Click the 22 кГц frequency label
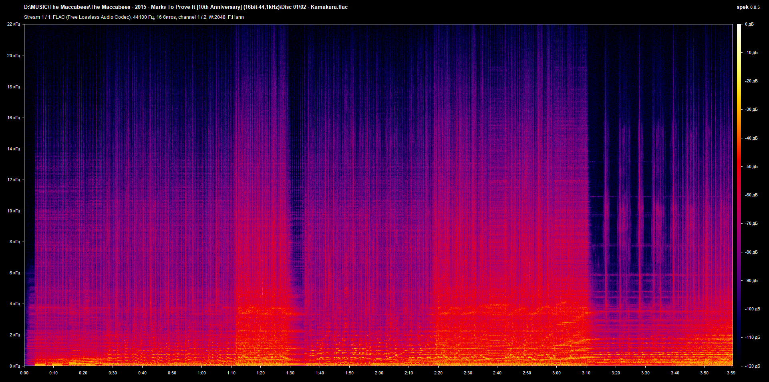This screenshot has height=382, width=769. point(14,24)
